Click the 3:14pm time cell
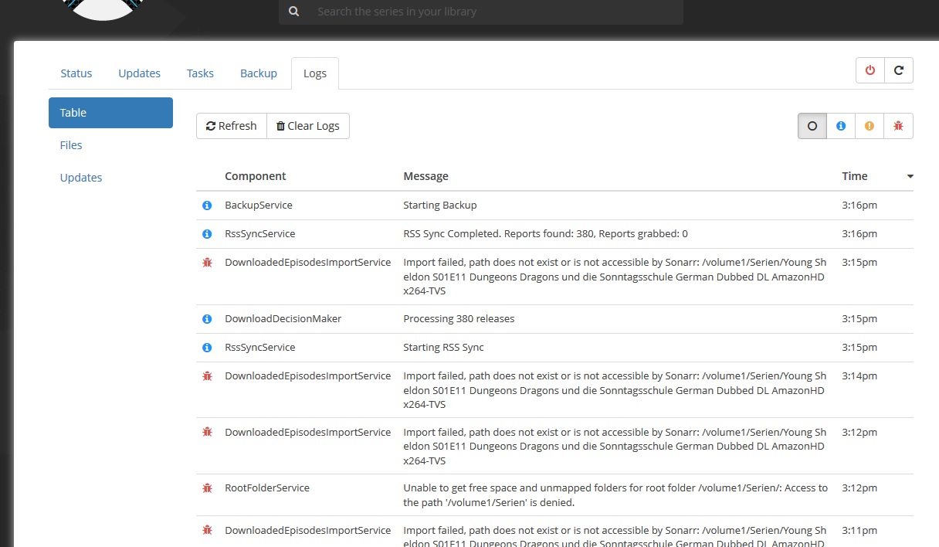 [859, 376]
